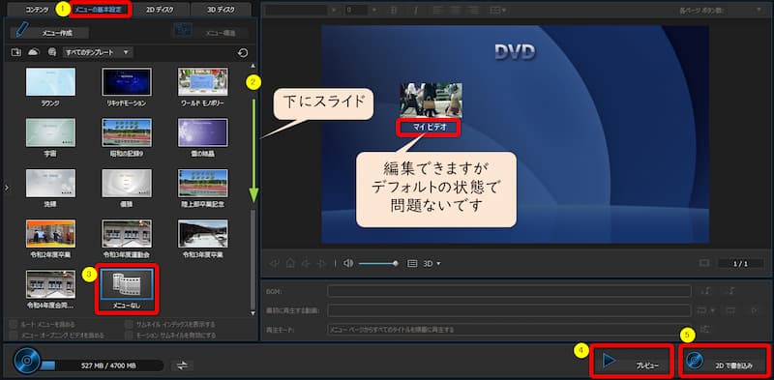The width and height of the screenshot is (774, 380).
Task: Click the first BGM music note icon
Action: [x=707, y=291]
